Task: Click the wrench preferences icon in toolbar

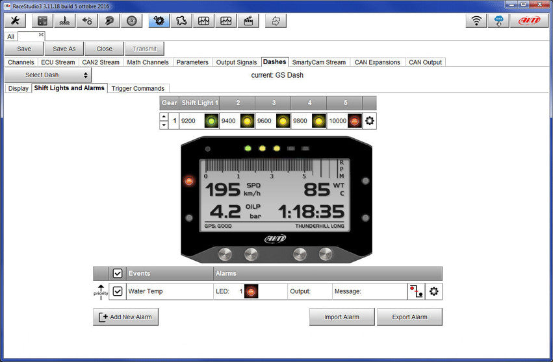Action: tap(15, 21)
